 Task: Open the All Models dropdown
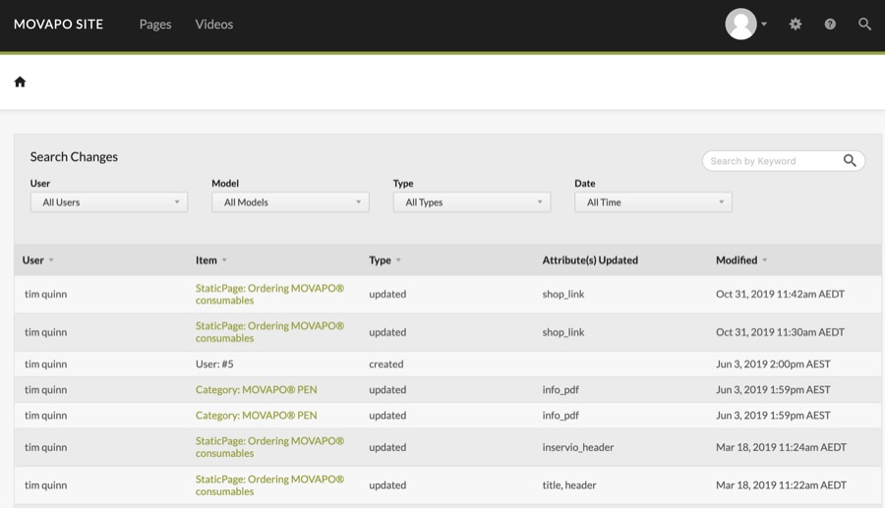(x=290, y=202)
